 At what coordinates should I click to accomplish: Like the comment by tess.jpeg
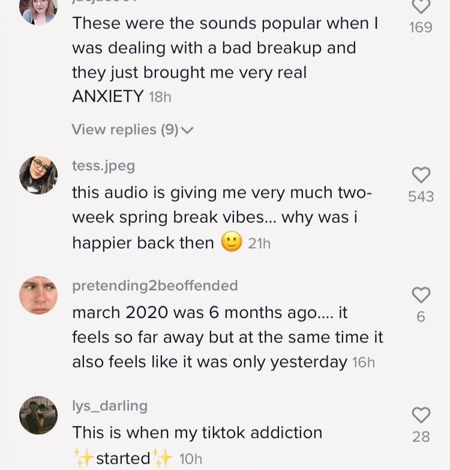pos(421,175)
